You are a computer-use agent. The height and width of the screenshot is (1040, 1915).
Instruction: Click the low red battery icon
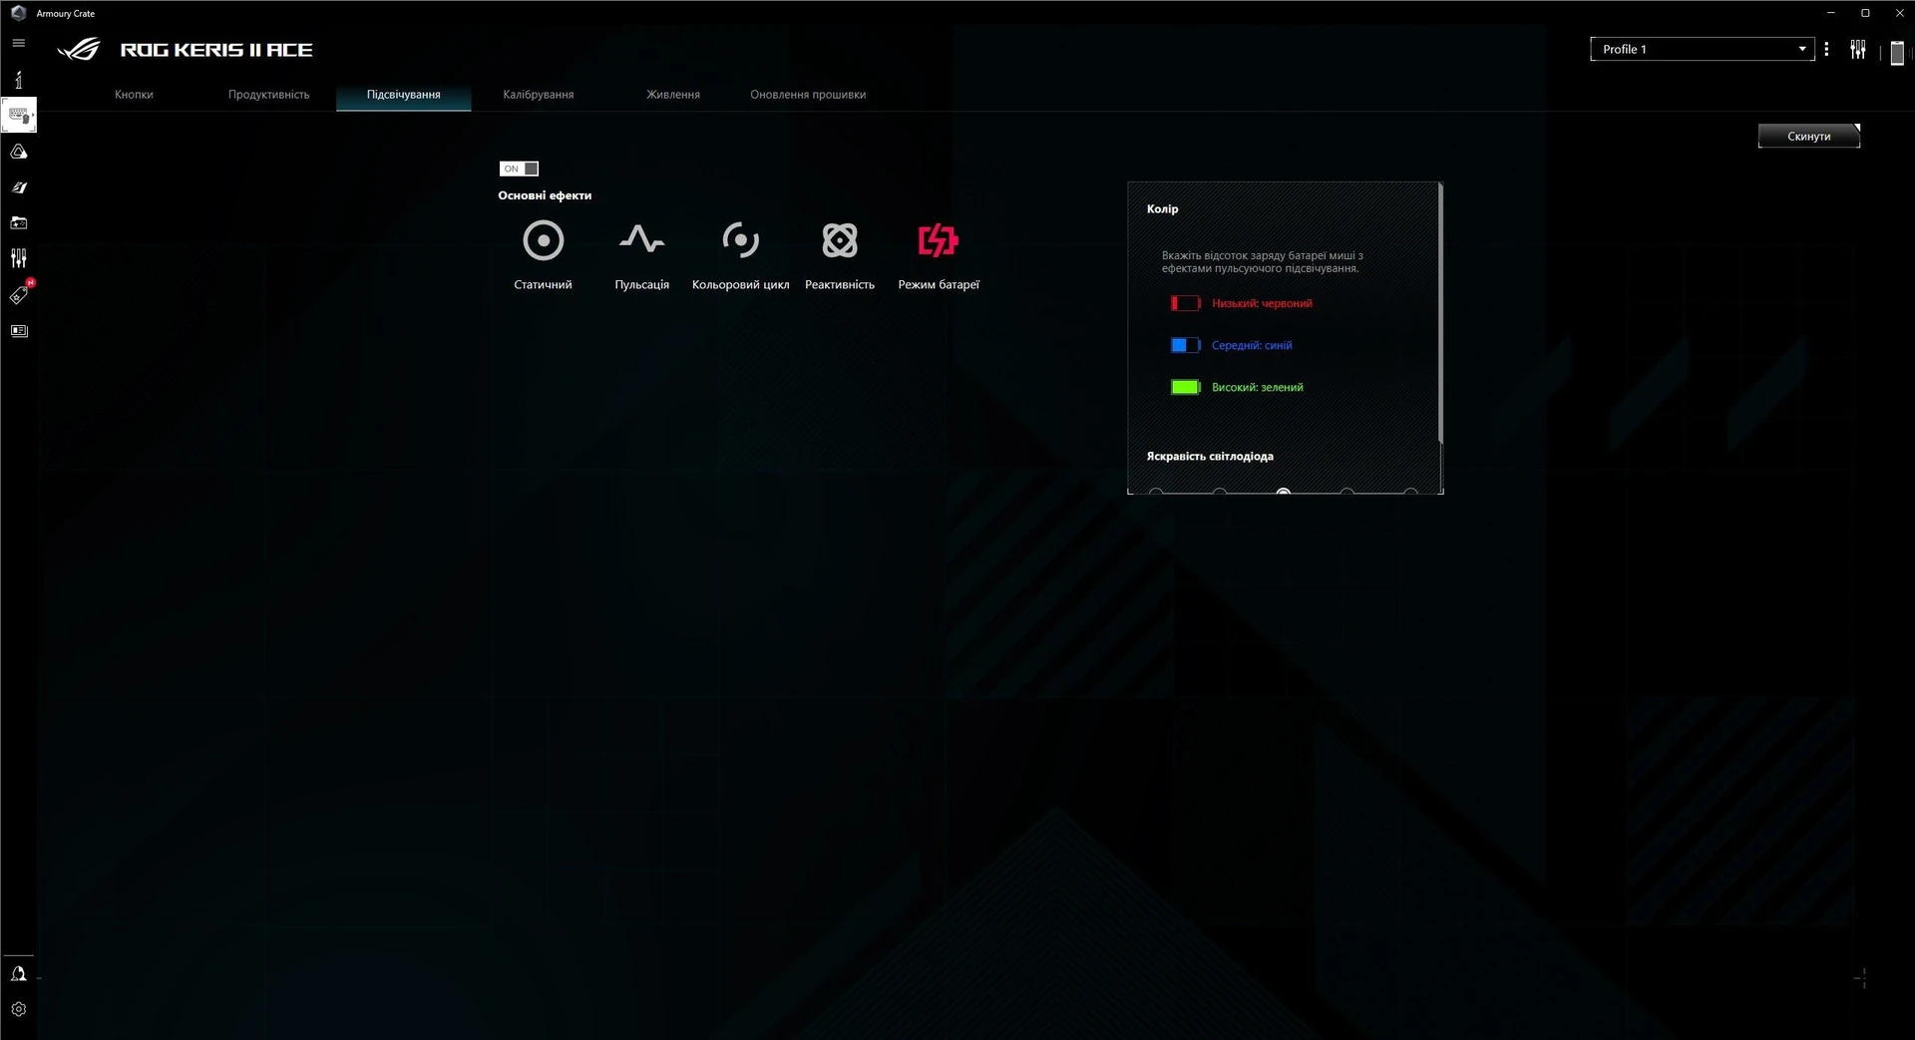[1185, 303]
